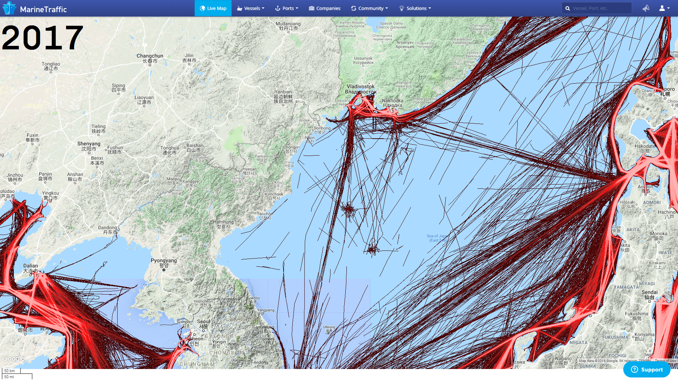Click the Dalian city label

click(30, 268)
